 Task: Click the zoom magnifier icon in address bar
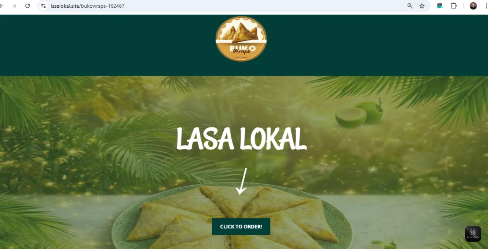410,6
